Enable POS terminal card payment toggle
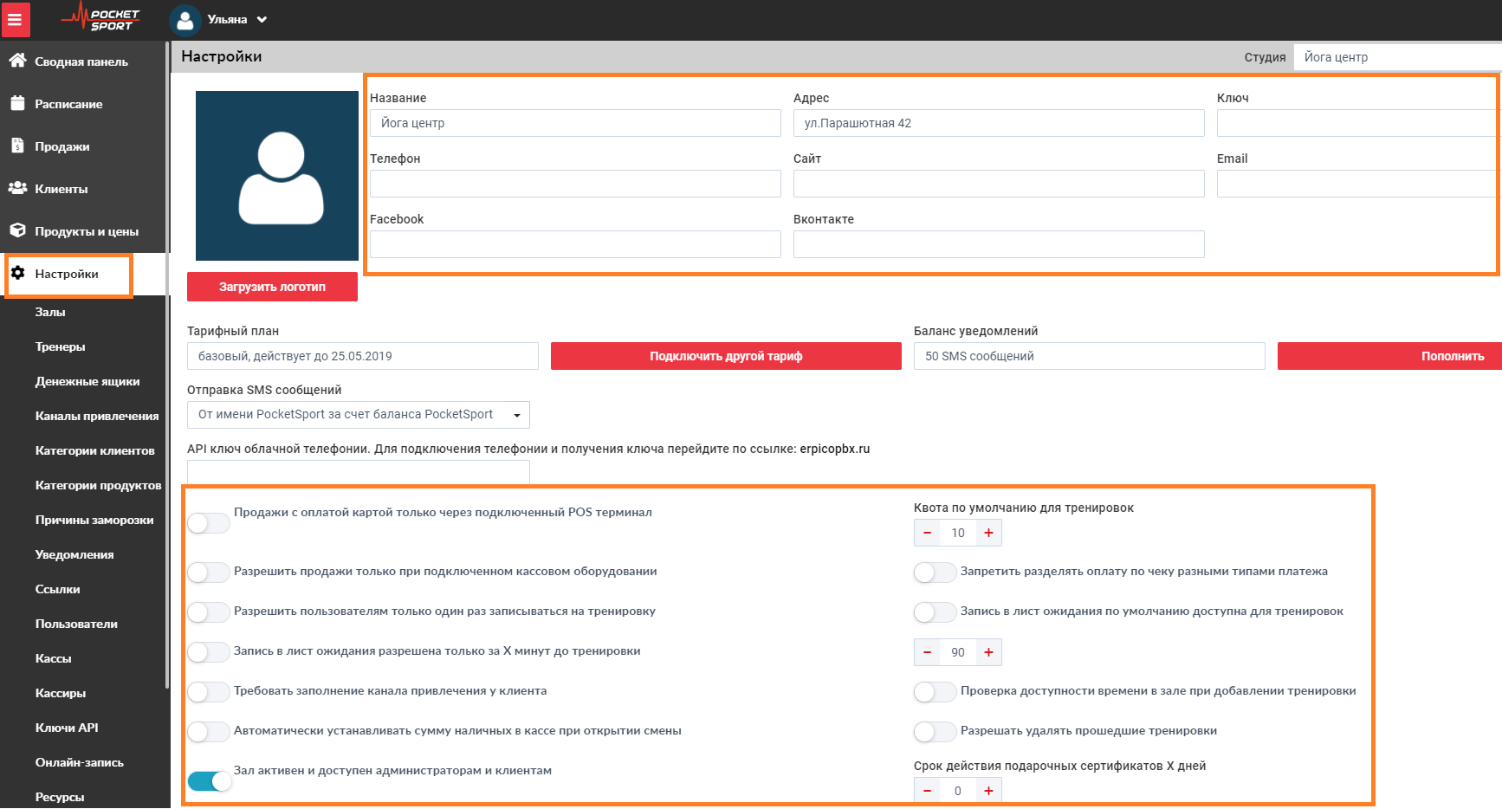Image resolution: width=1502 pixels, height=809 pixels. (209, 523)
